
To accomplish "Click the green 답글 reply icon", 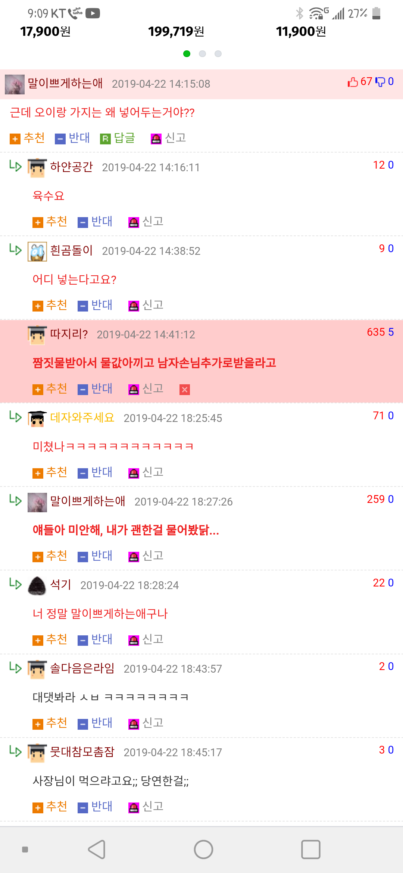I will (x=105, y=139).
